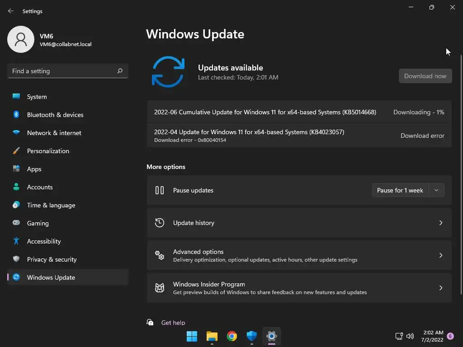Select System in the sidebar
The image size is (463, 347).
68,97
